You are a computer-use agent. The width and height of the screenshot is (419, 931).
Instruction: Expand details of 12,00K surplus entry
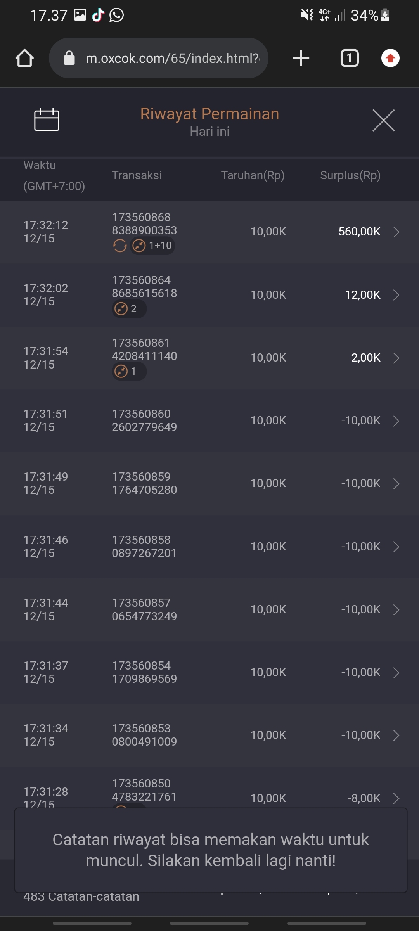[x=396, y=295]
